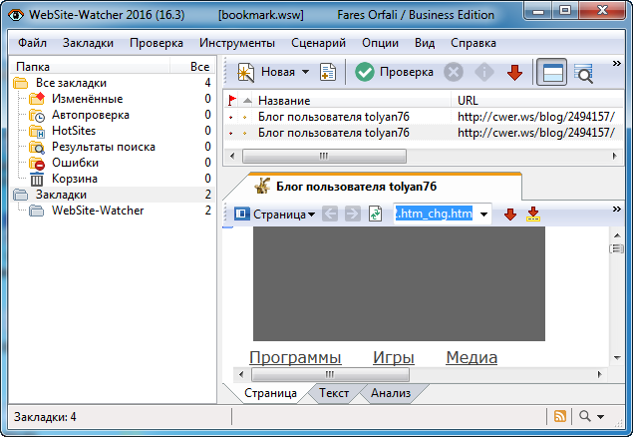Open the .htm_chg.htm file combo box arrow
Screen dimensions: 633x437
click(x=483, y=215)
